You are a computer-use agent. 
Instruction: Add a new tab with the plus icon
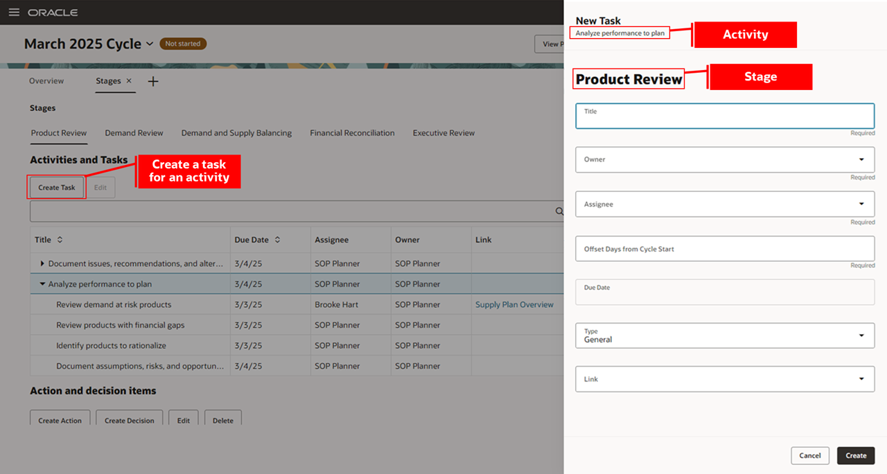pyautogui.click(x=153, y=81)
